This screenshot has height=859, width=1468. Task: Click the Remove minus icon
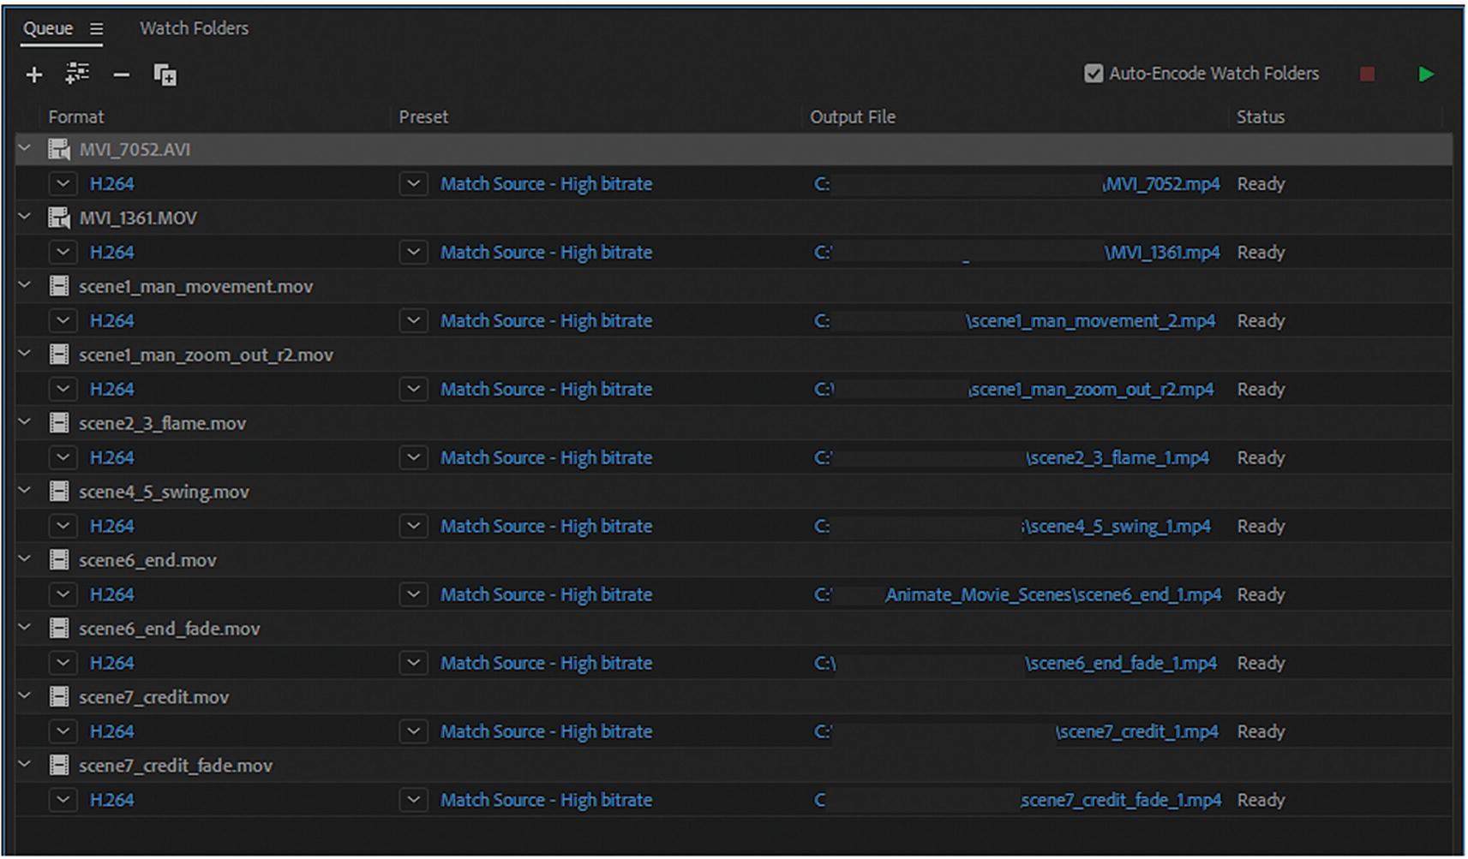121,75
